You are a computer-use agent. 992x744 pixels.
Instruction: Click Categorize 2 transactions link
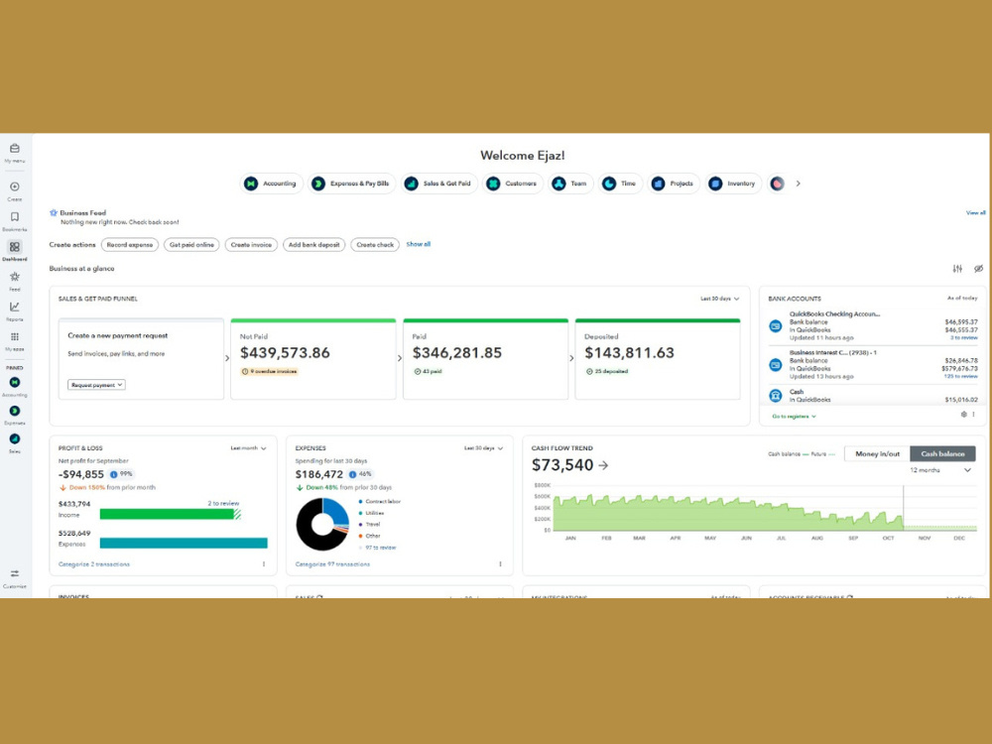[x=93, y=564]
